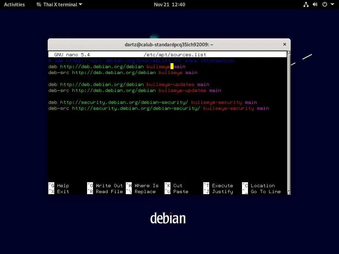Click the ^C Location shortcut
Image resolution: width=339 pixels, height=254 pixels.
(x=258, y=186)
